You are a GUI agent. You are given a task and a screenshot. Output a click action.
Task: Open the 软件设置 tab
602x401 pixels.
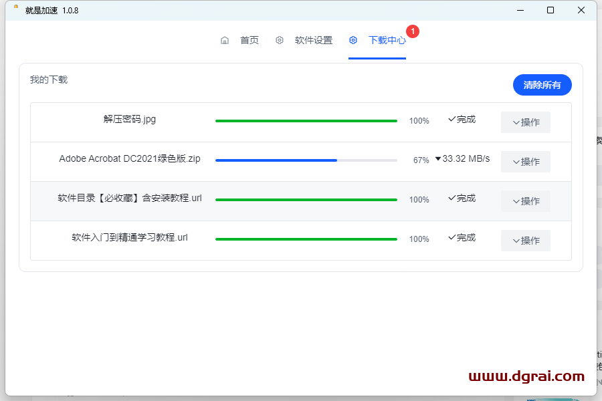tap(313, 40)
